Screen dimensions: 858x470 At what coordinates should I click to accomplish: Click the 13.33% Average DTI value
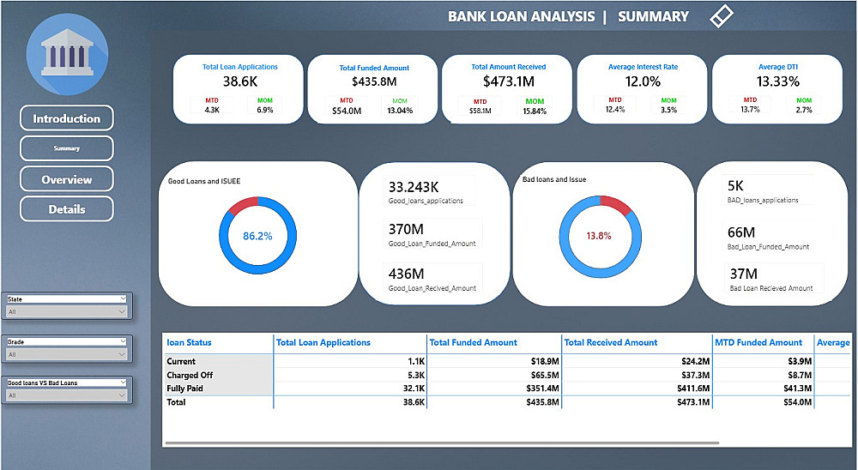point(777,81)
